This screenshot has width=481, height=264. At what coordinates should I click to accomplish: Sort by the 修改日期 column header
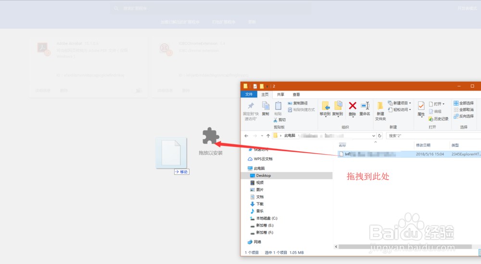(423, 145)
